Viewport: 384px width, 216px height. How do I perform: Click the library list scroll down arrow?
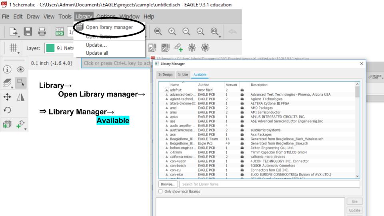coord(357,176)
